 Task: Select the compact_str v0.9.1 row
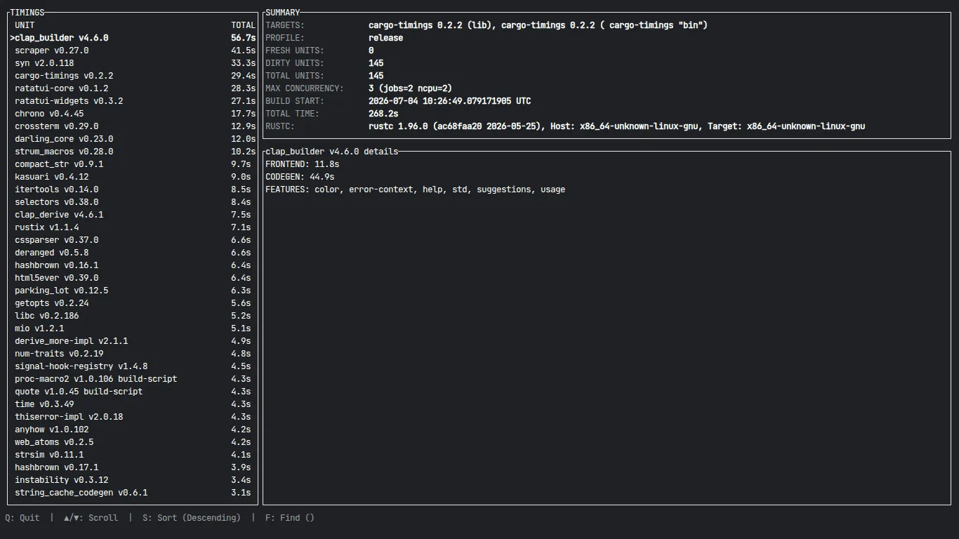point(133,164)
